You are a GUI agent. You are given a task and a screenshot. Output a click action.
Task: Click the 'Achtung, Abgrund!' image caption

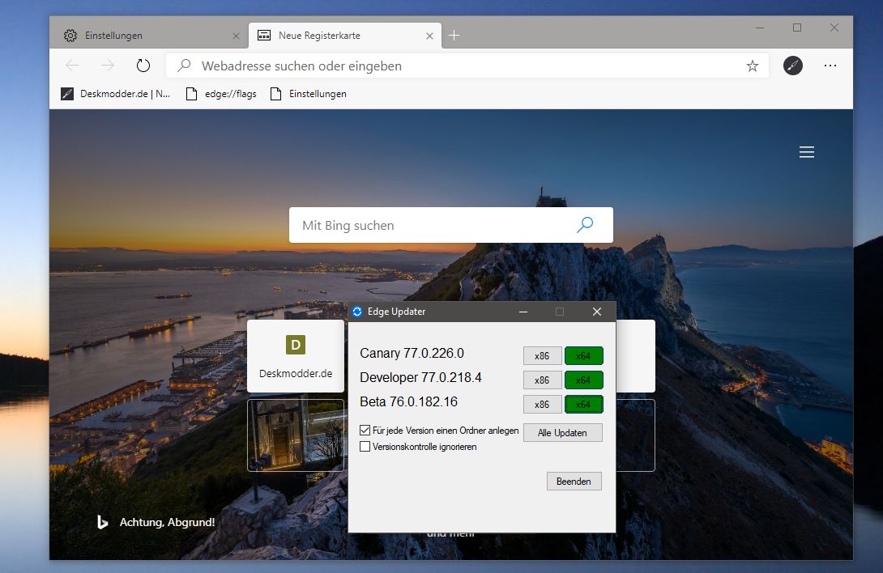[x=167, y=522]
